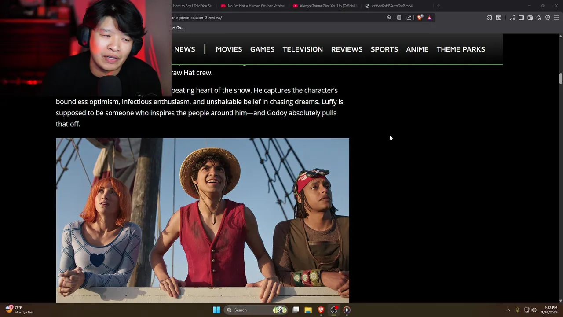Open Brave Rewards triangle icon
The width and height of the screenshot is (563, 317).
point(429,18)
